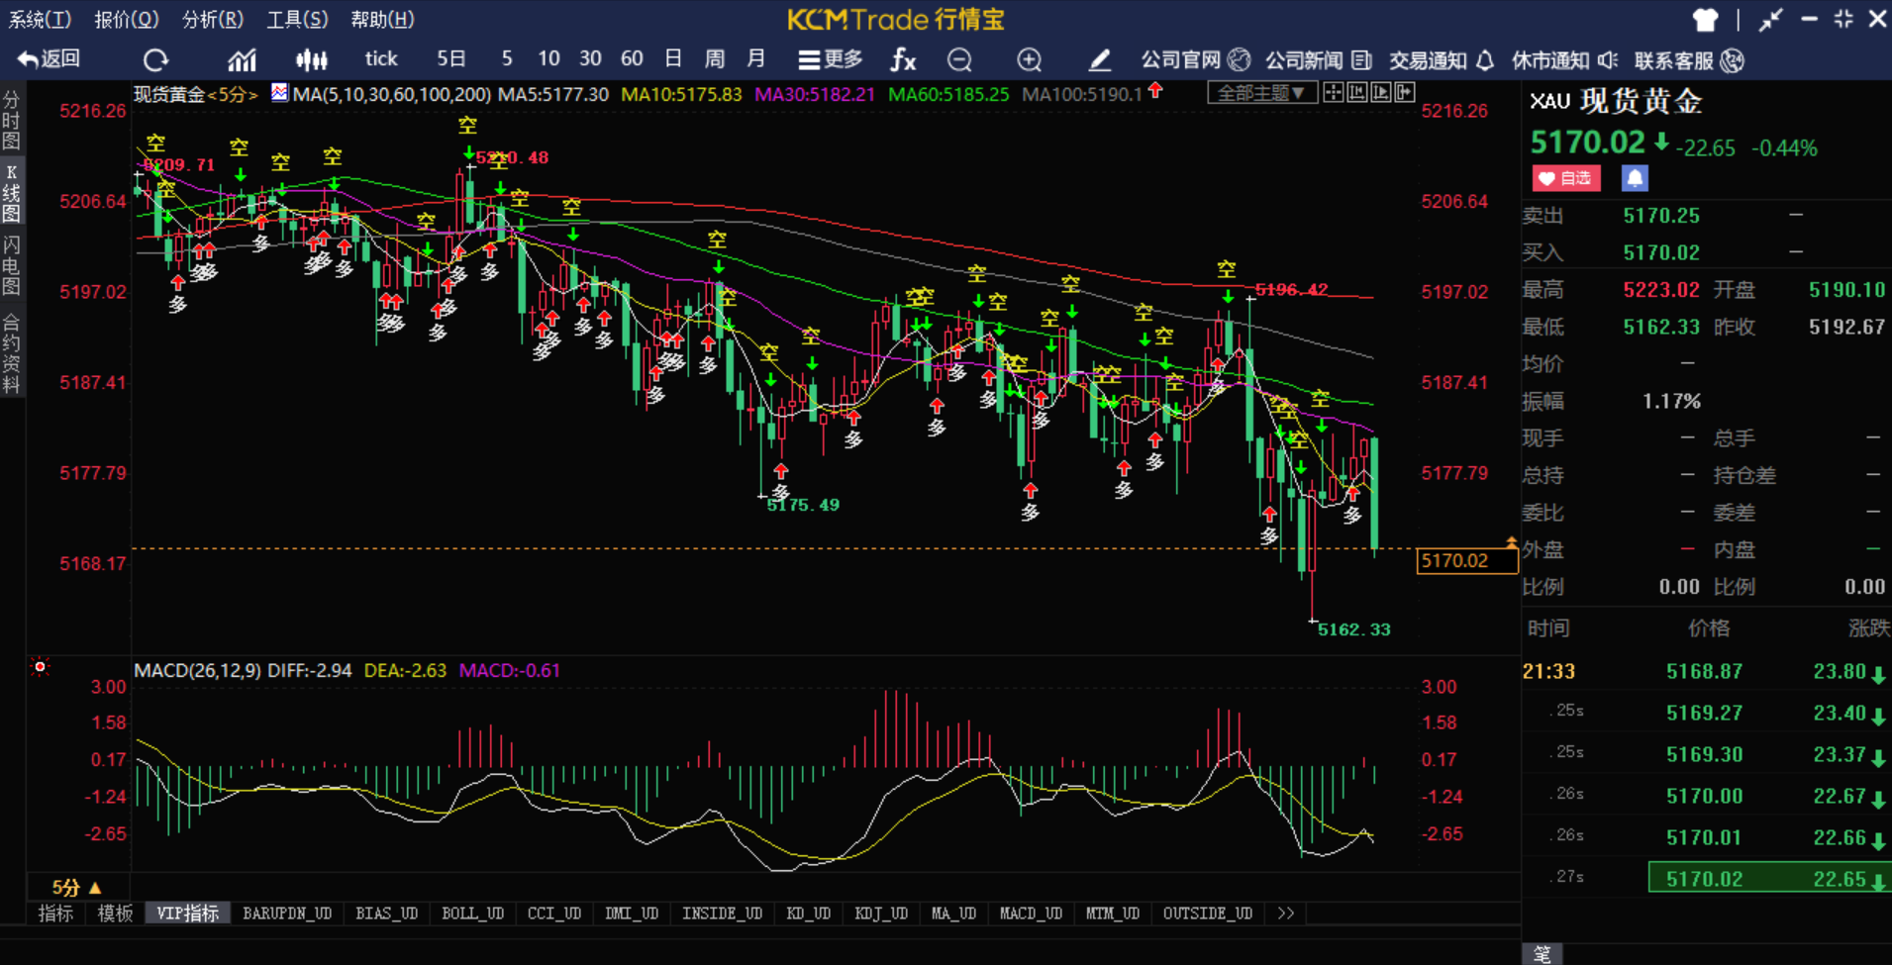Open the 休市通知 market closure notice

(1565, 60)
